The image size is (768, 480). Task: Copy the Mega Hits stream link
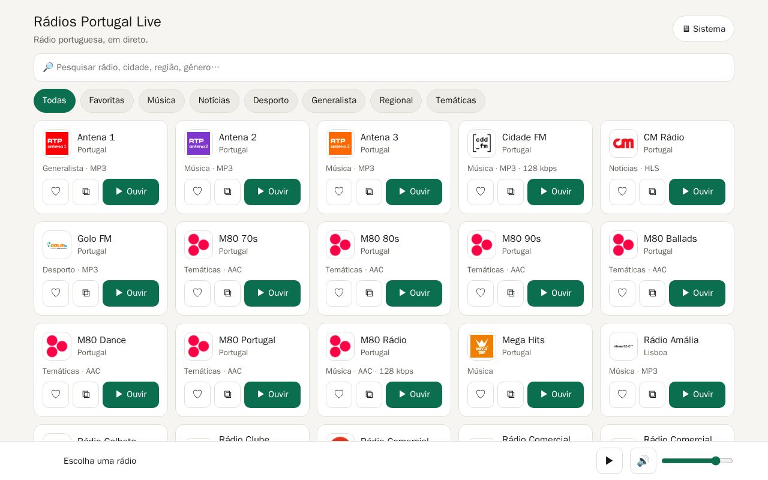point(511,395)
